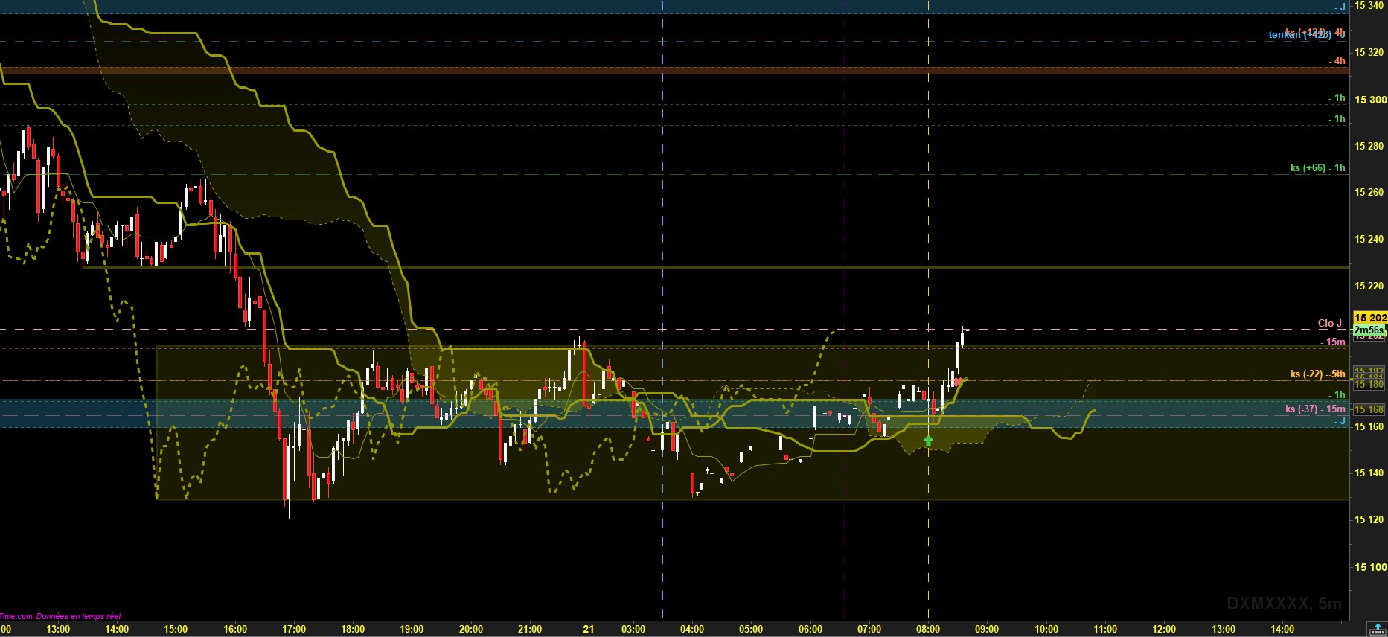Click 15 340 on the price axis
Screen dimensions: 1388x637
tap(1370, 6)
